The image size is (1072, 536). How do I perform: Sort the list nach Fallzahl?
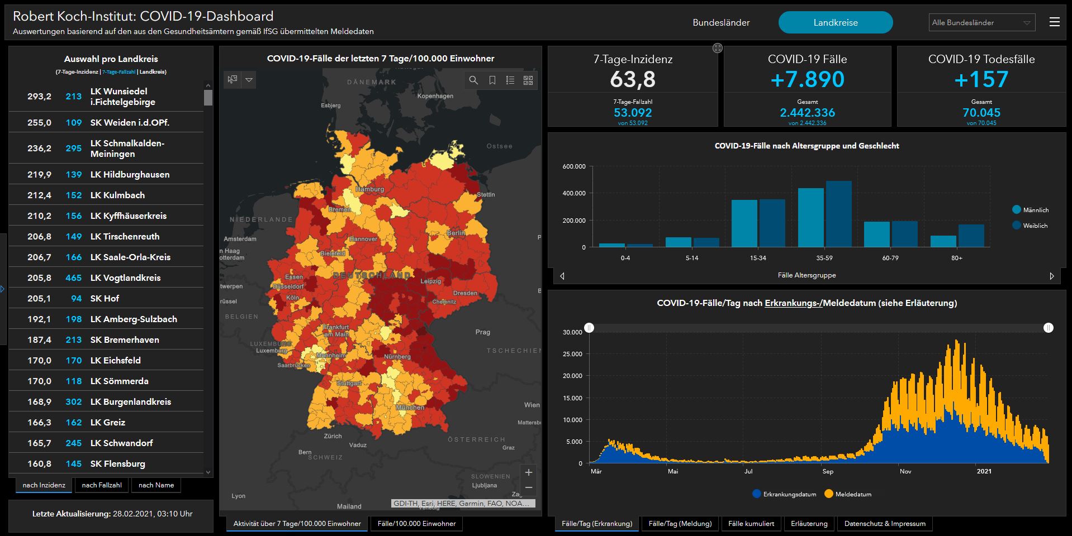102,485
